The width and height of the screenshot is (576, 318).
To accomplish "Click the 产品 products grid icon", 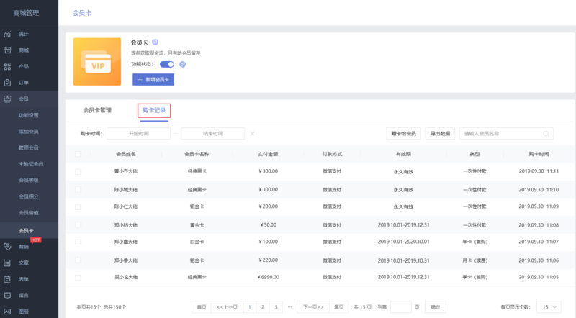I will tap(7, 66).
